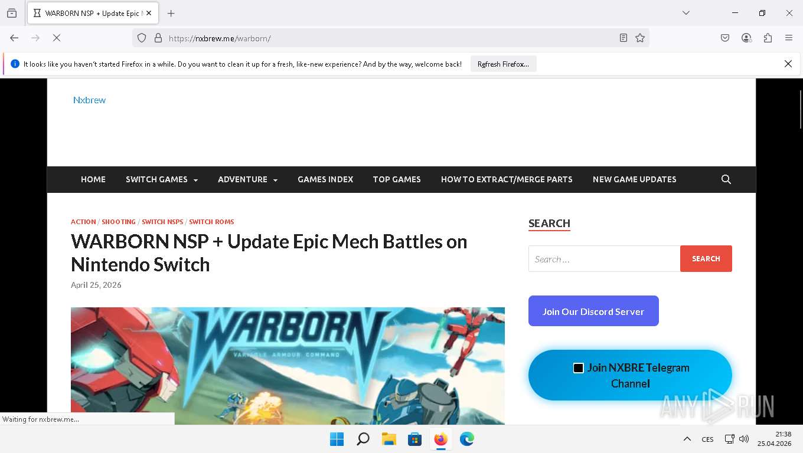This screenshot has width=803, height=453.
Task: Open the list all tabs chevron
Action: pyautogui.click(x=686, y=13)
